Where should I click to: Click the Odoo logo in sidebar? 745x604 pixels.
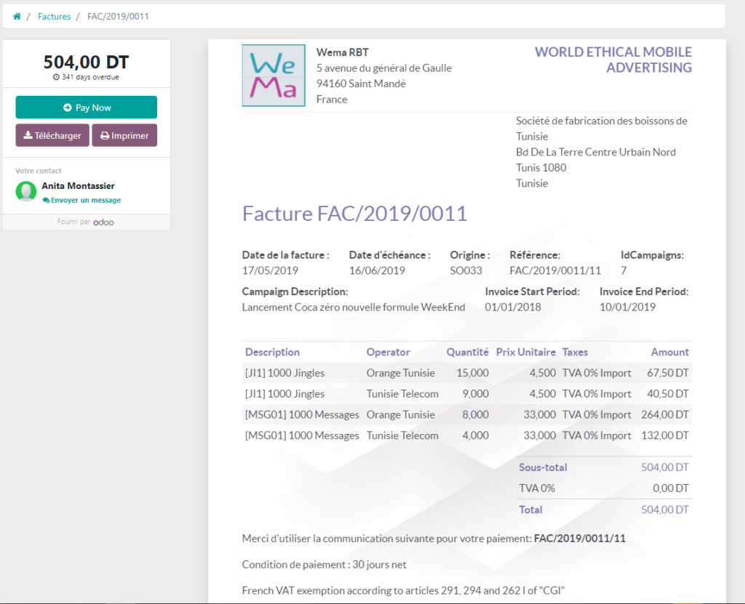tap(103, 222)
